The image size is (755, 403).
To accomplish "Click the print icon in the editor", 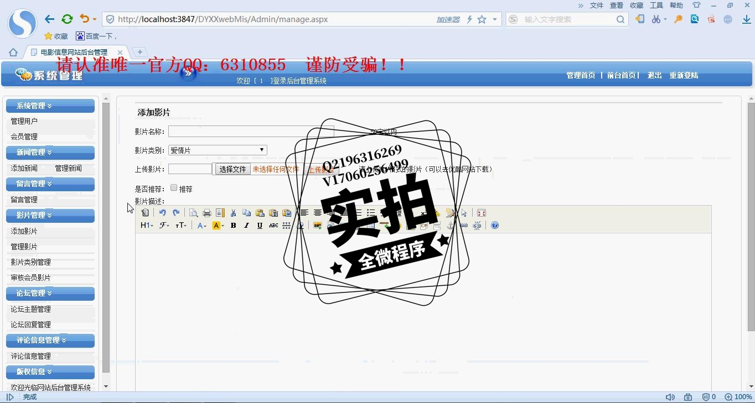I will 207,213.
